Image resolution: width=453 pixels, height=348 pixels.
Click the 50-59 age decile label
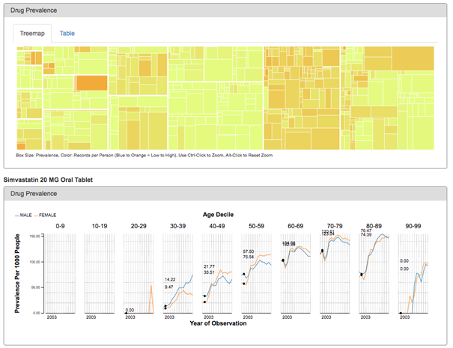click(256, 226)
